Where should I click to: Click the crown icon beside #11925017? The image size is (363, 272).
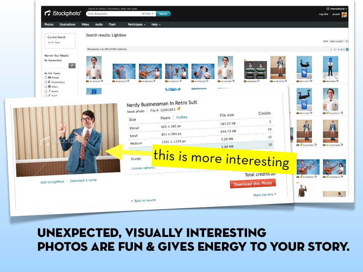click(328, 113)
